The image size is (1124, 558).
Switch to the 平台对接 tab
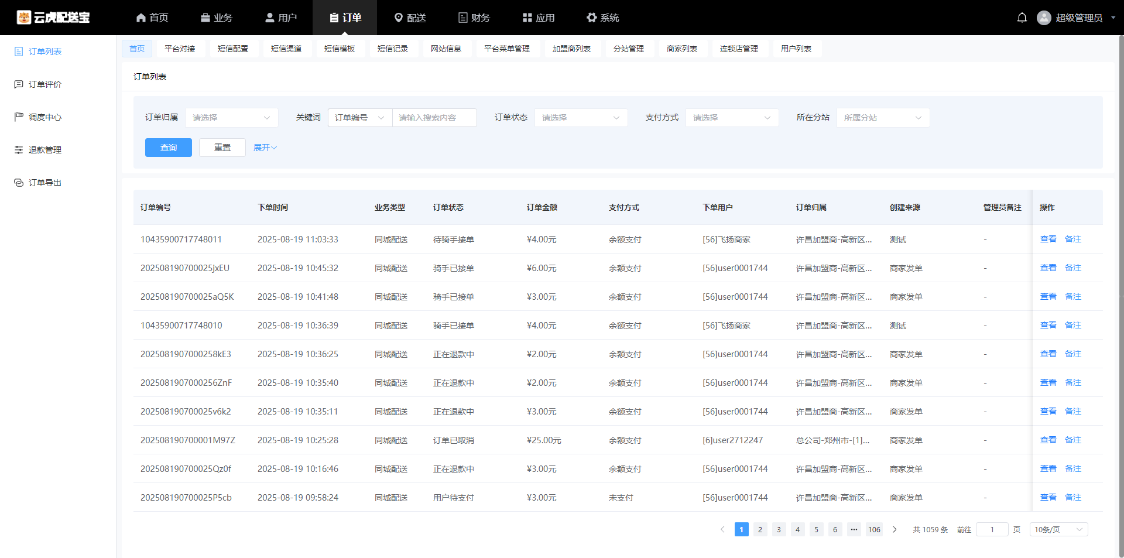(x=180, y=49)
